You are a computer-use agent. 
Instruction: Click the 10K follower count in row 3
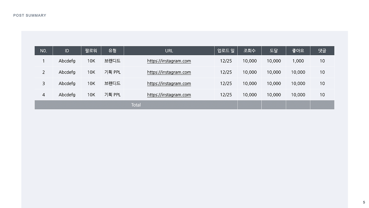[91, 83]
